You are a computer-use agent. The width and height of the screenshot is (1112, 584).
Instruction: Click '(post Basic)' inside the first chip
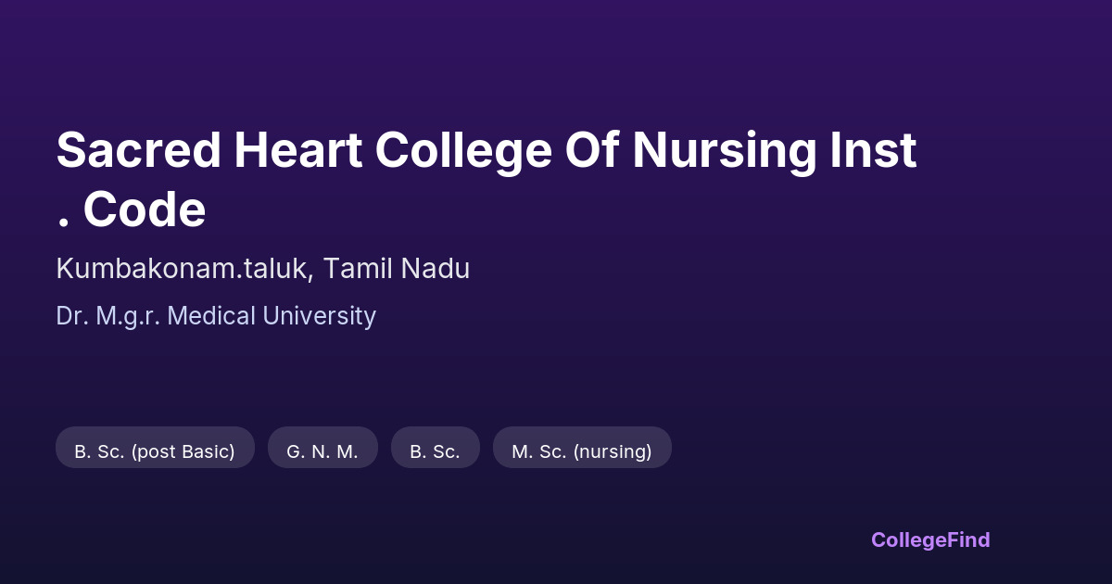183,451
